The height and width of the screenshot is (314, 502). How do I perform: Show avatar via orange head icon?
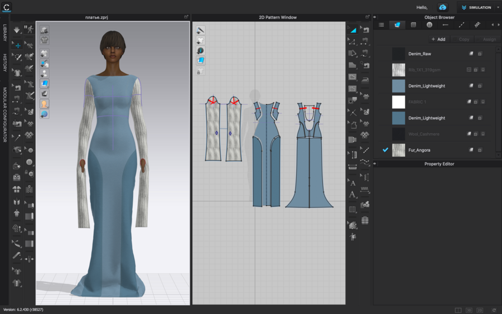pos(44,104)
